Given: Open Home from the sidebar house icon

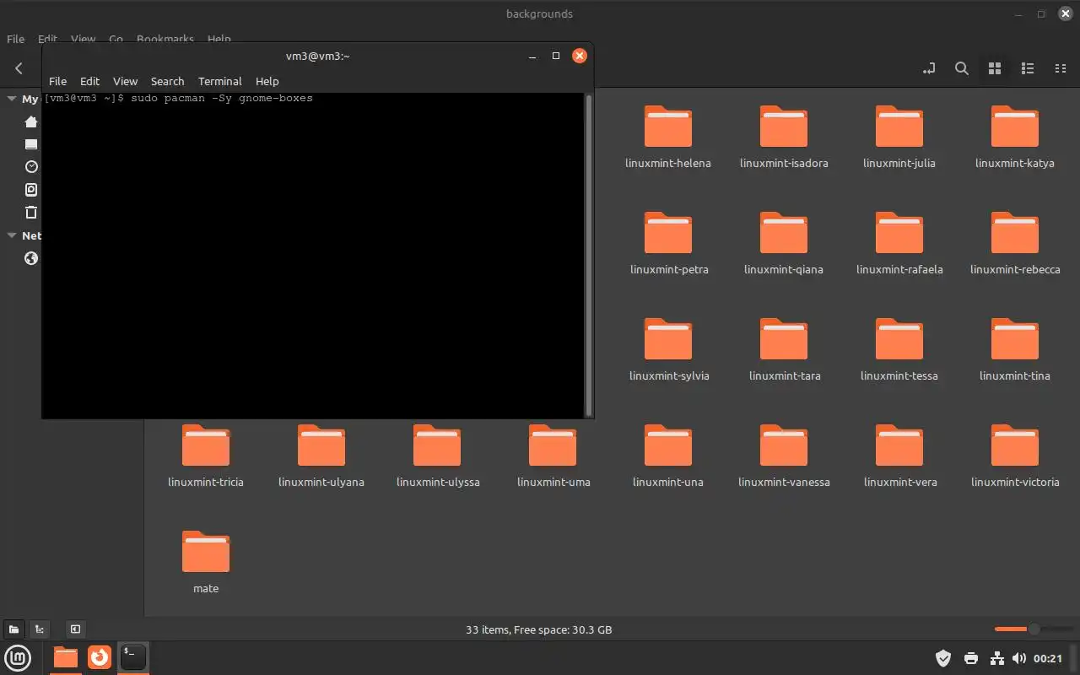Looking at the screenshot, I should [31, 121].
